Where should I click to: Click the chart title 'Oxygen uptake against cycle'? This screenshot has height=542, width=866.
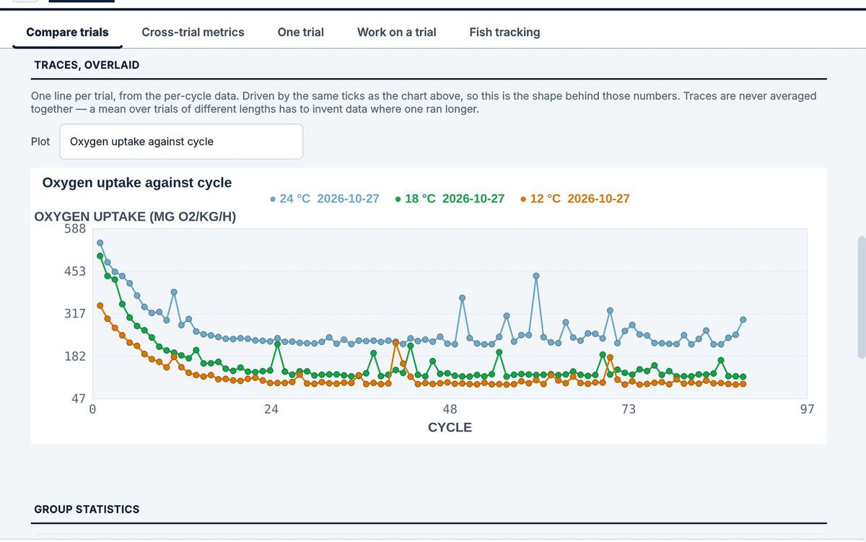coord(137,183)
